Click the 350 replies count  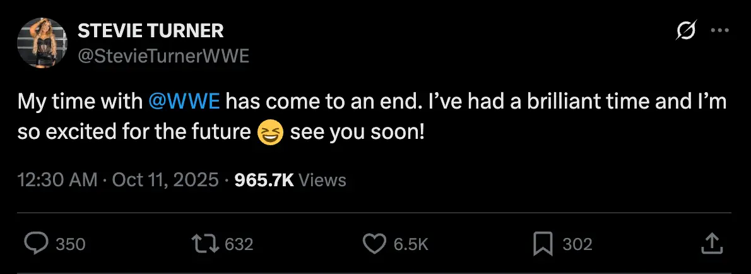70,244
